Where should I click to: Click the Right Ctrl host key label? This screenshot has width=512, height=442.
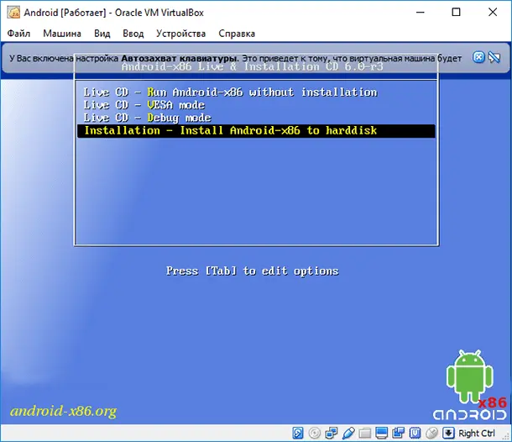pyautogui.click(x=477, y=433)
